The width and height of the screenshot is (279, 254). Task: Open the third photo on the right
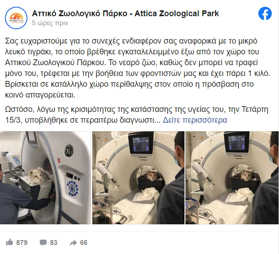(x=232, y=178)
